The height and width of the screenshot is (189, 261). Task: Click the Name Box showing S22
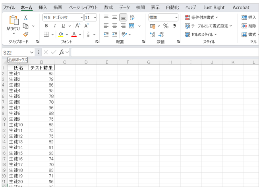tap(16, 52)
